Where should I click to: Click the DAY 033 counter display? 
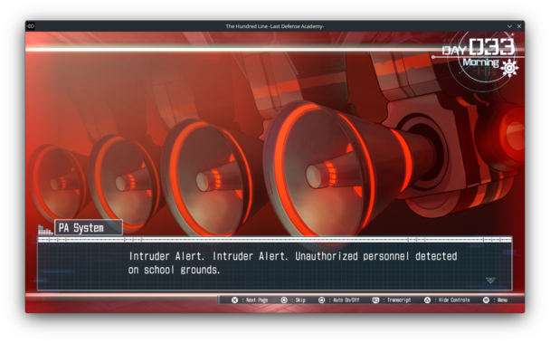[479, 47]
